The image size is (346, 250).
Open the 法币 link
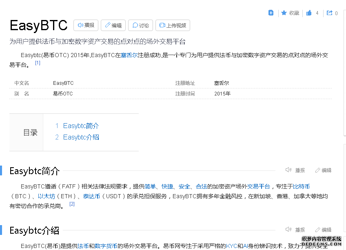(x=83, y=246)
